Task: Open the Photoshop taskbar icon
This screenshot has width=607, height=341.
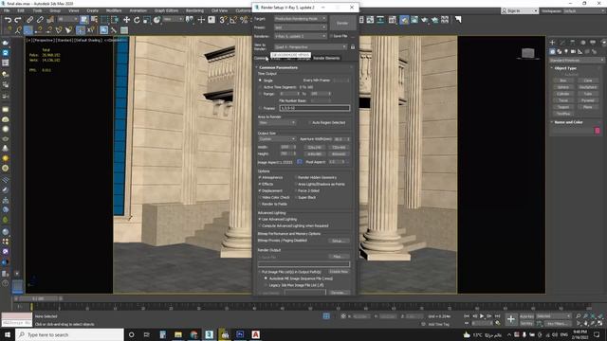Action: [240, 334]
